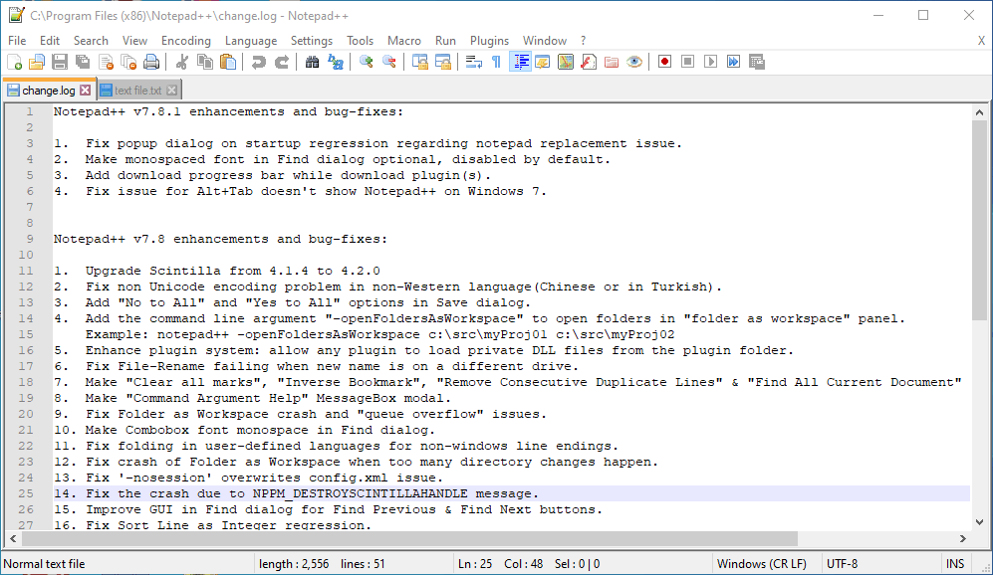Image resolution: width=993 pixels, height=575 pixels.
Task: Click the UTF-8 encoding status field
Action: pos(881,564)
